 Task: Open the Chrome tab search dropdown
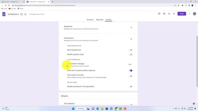(181, 2)
